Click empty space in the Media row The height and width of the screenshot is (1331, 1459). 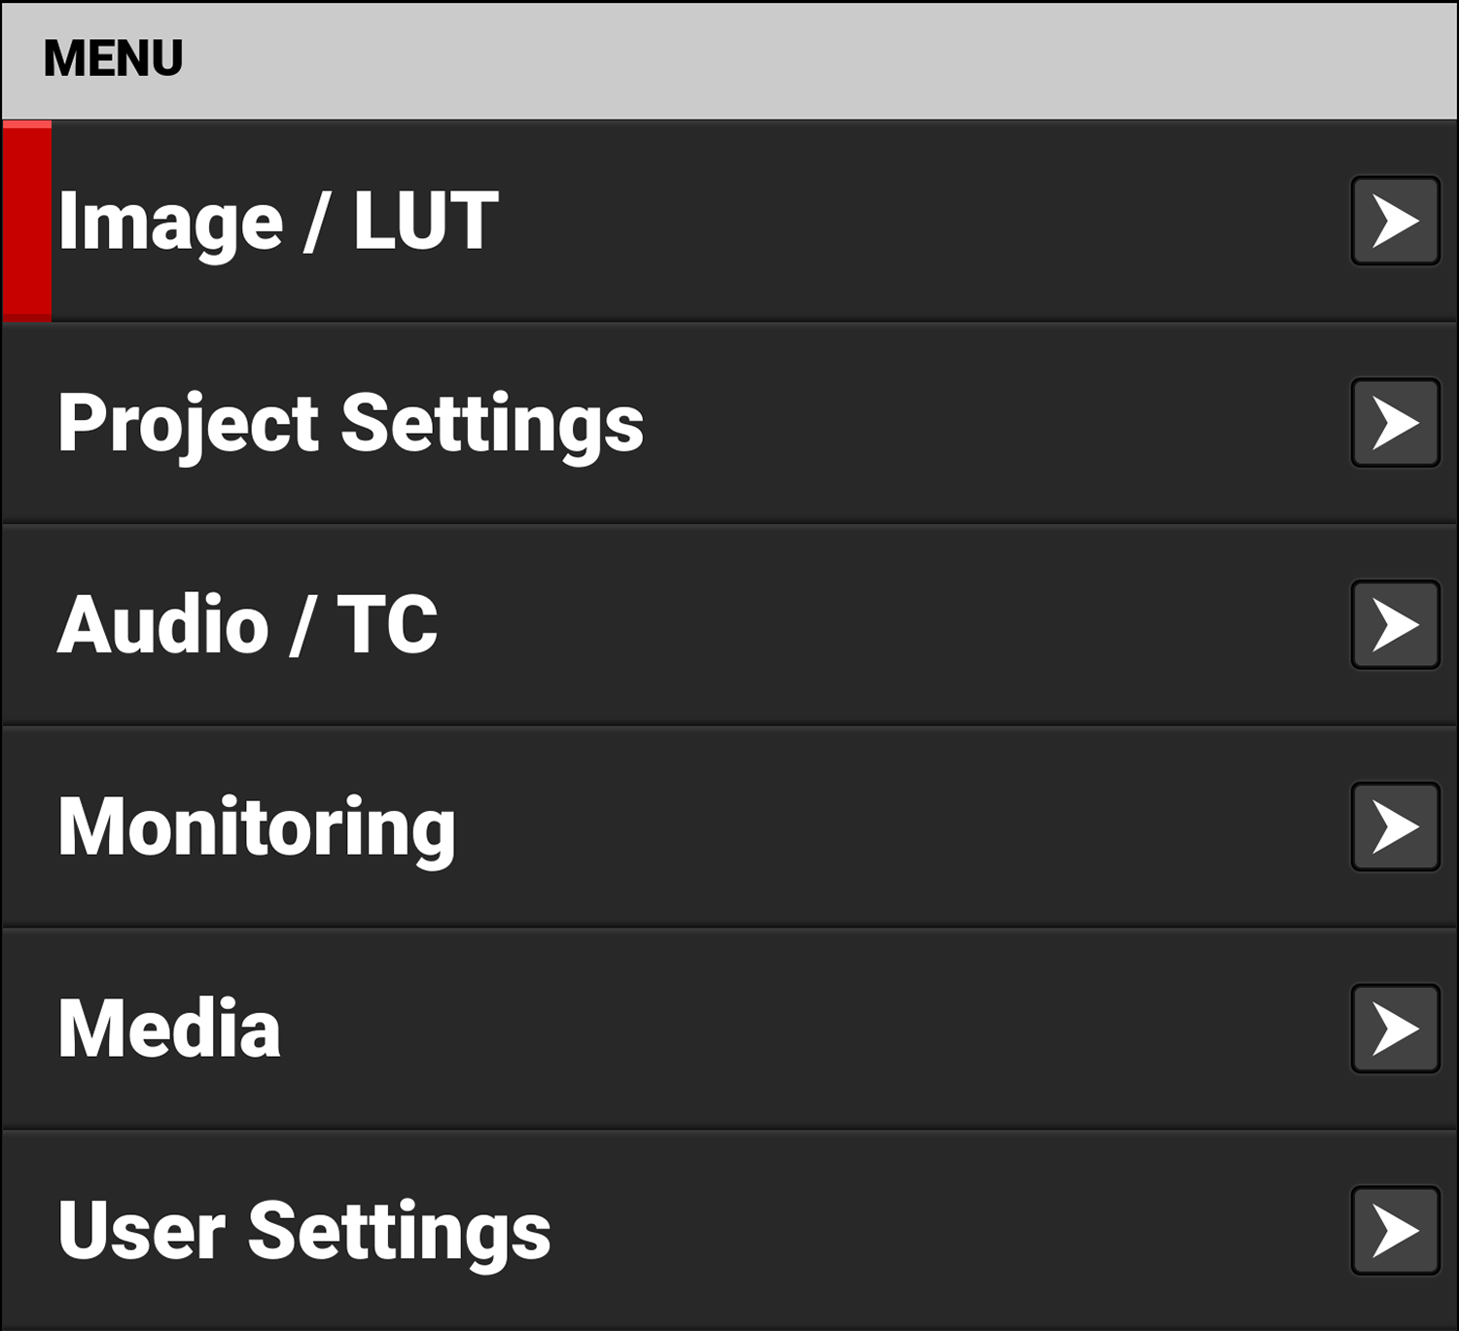tap(778, 1029)
